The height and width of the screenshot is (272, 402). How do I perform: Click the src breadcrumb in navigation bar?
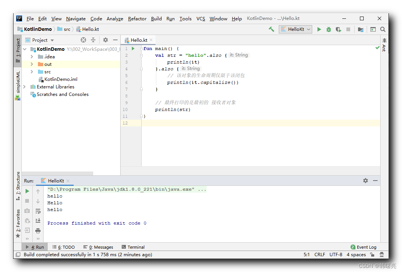(x=64, y=29)
